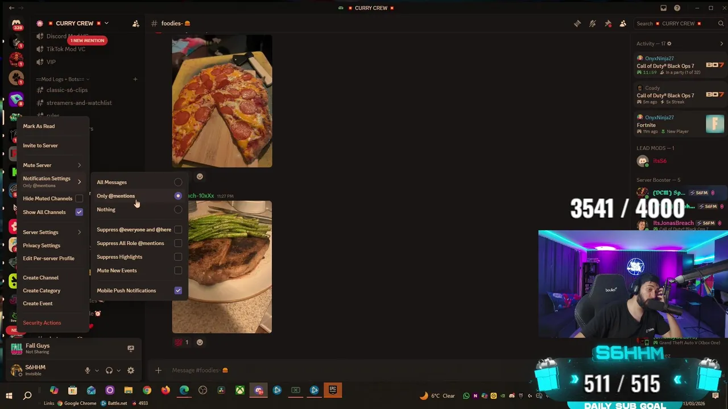The height and width of the screenshot is (409, 728).
Task: Click the 100 emoji reaction on steak photo
Action: click(181, 342)
